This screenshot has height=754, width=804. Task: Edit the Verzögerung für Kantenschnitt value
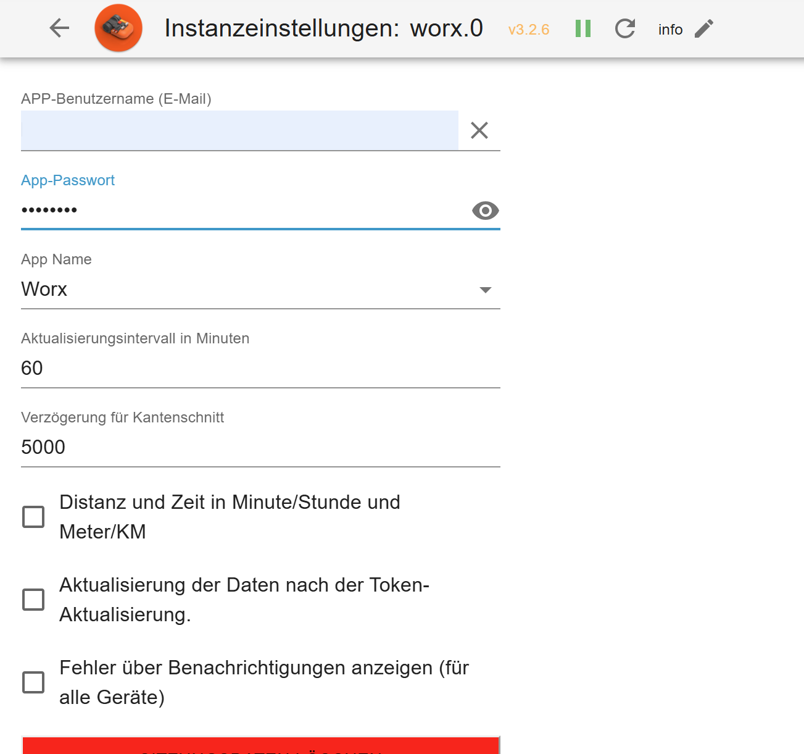coord(260,448)
